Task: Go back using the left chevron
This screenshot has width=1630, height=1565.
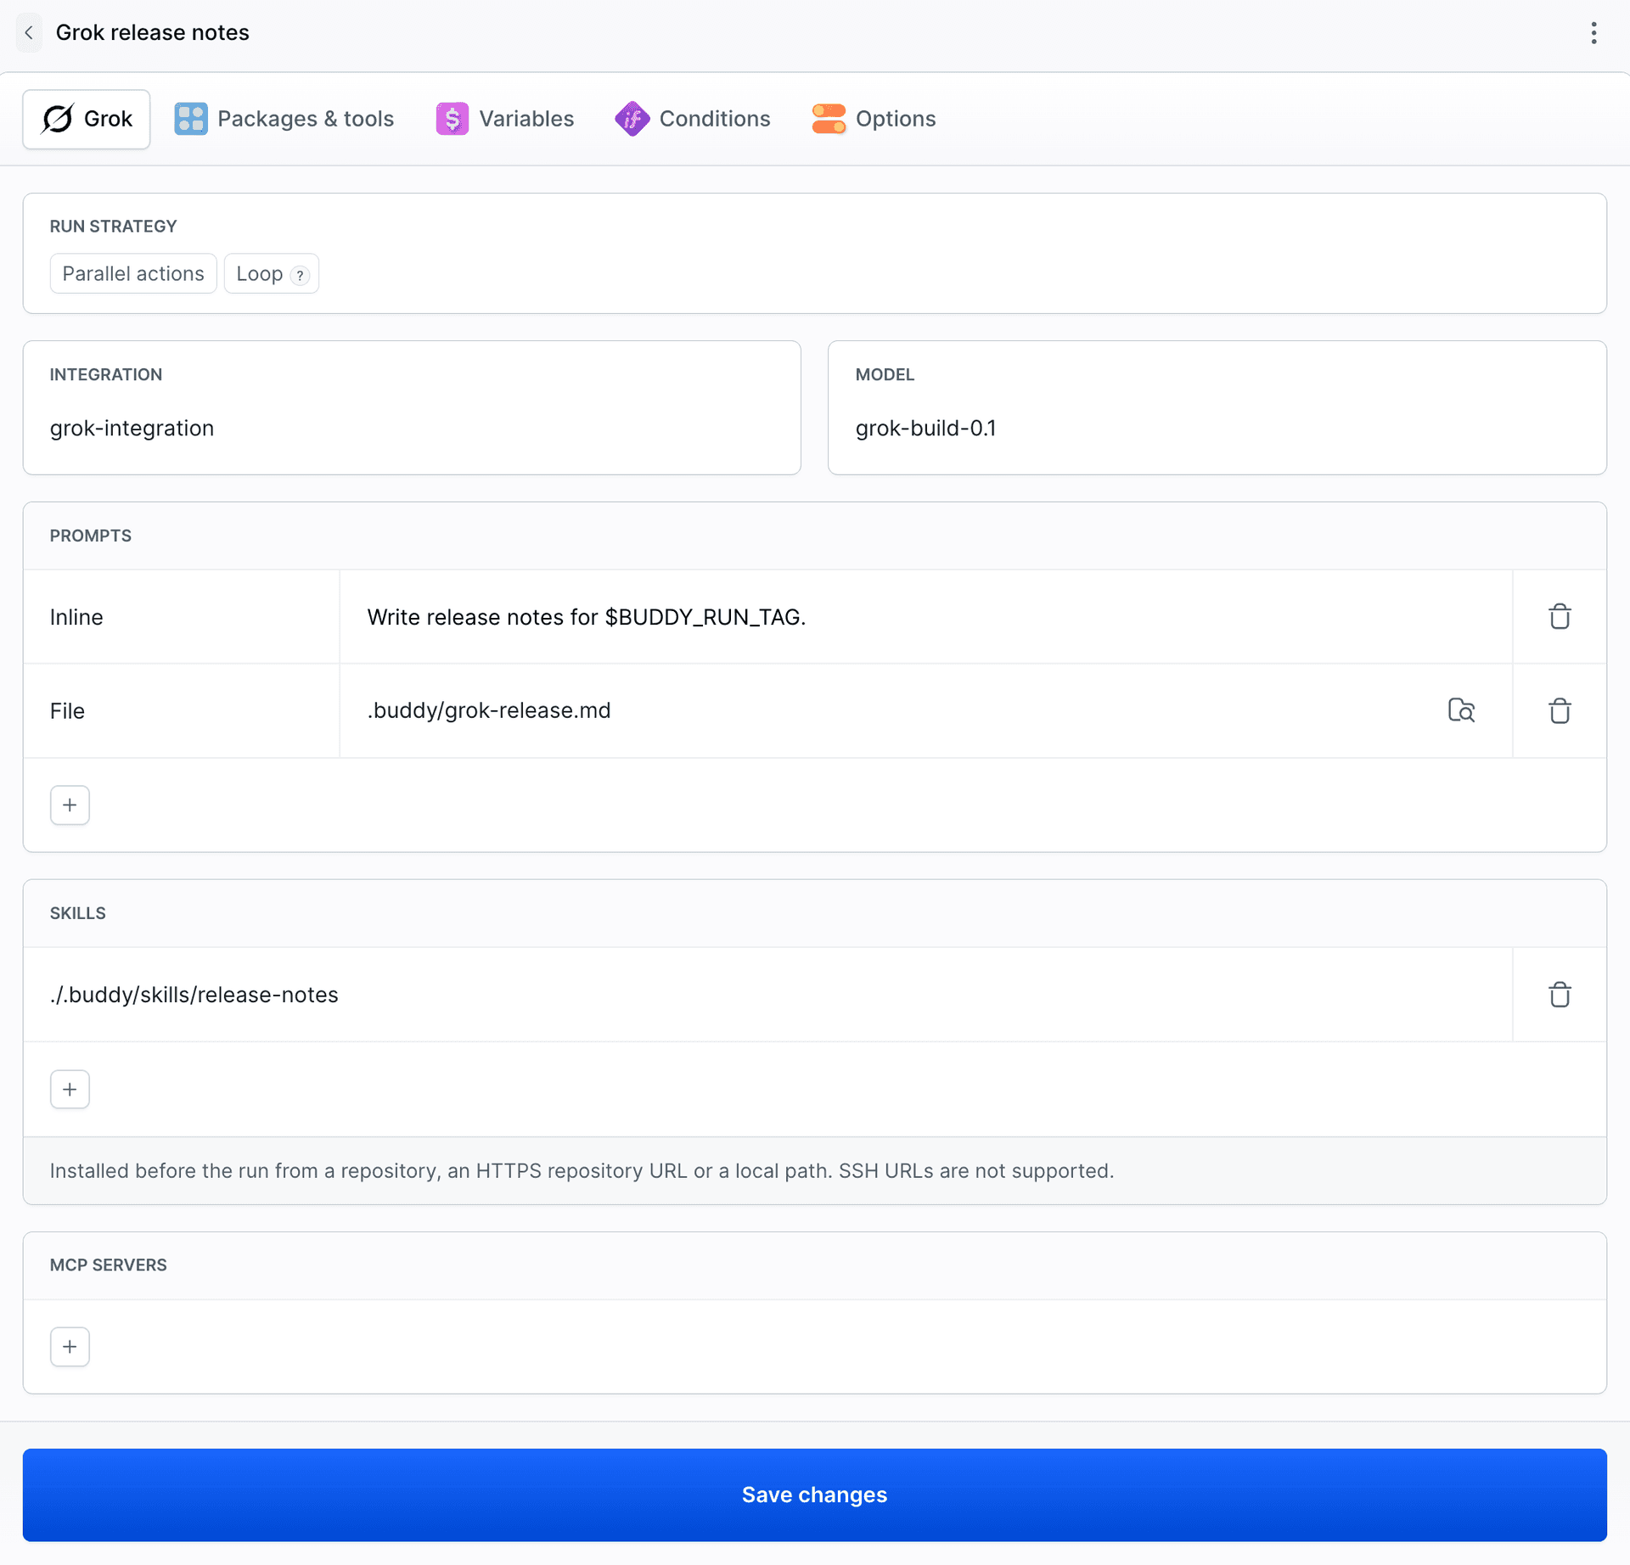Action: (29, 32)
